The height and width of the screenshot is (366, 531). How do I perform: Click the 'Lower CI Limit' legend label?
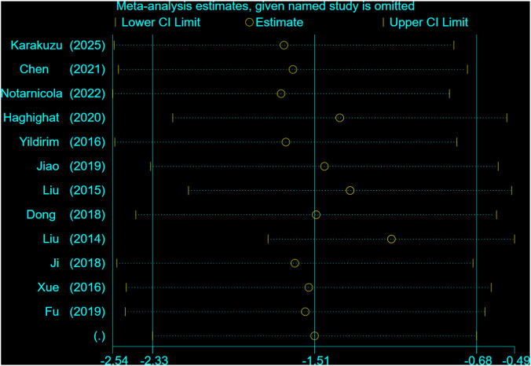(x=161, y=22)
